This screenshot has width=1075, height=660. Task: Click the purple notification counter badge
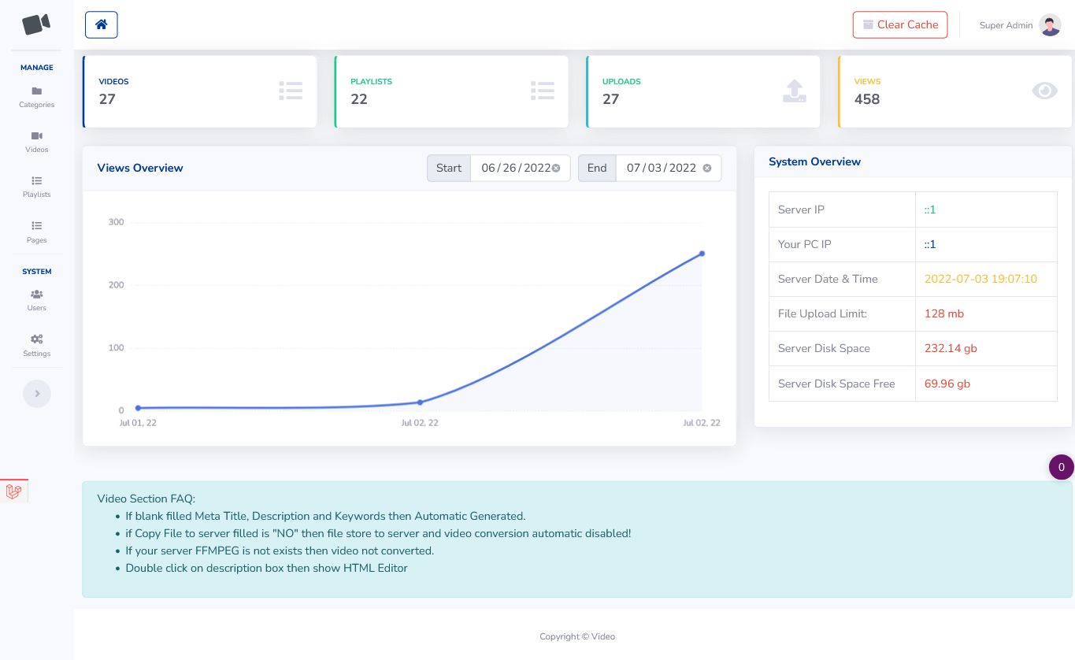tap(1061, 467)
